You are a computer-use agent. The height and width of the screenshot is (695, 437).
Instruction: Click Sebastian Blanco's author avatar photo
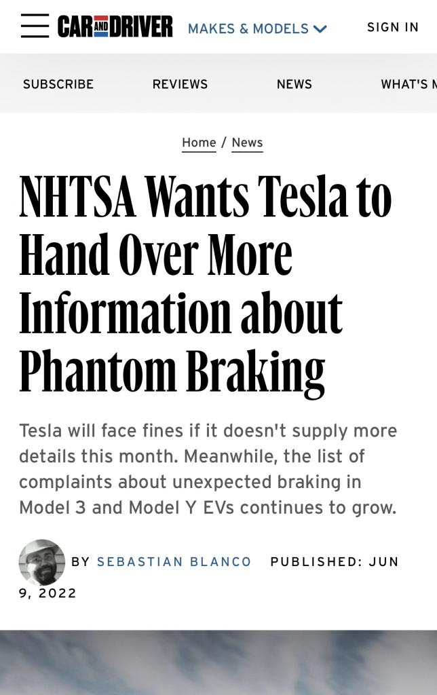pos(42,562)
